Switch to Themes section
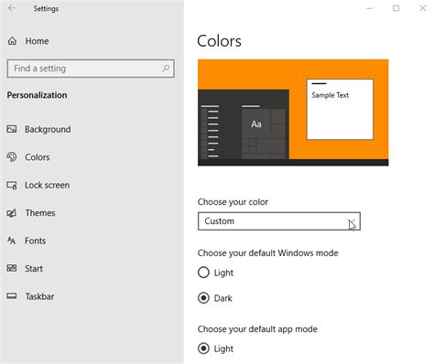The image size is (434, 364). (40, 213)
